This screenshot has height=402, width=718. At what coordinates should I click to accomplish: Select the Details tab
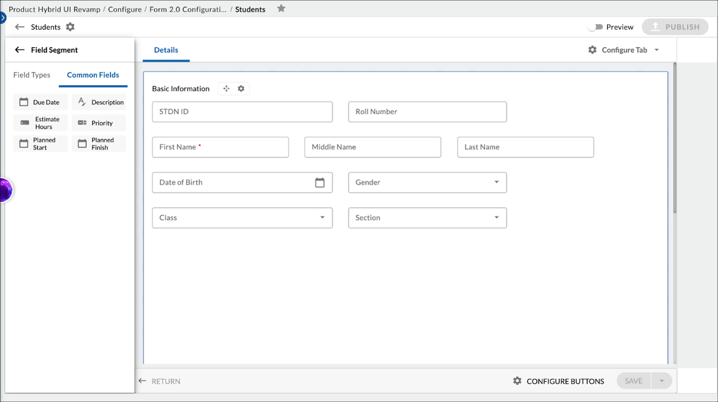166,50
